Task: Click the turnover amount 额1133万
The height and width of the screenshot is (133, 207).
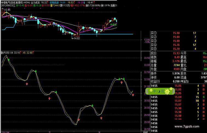Action: click(x=65, y=5)
